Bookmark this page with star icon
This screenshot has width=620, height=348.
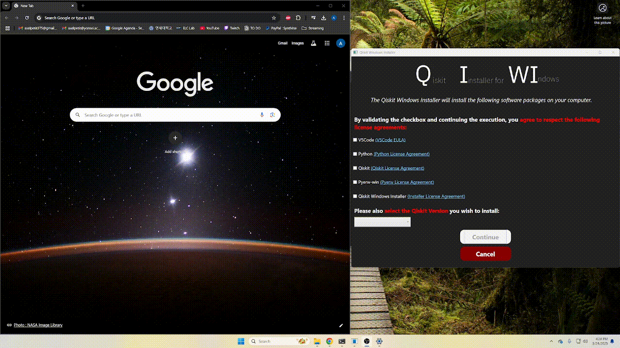pyautogui.click(x=274, y=18)
